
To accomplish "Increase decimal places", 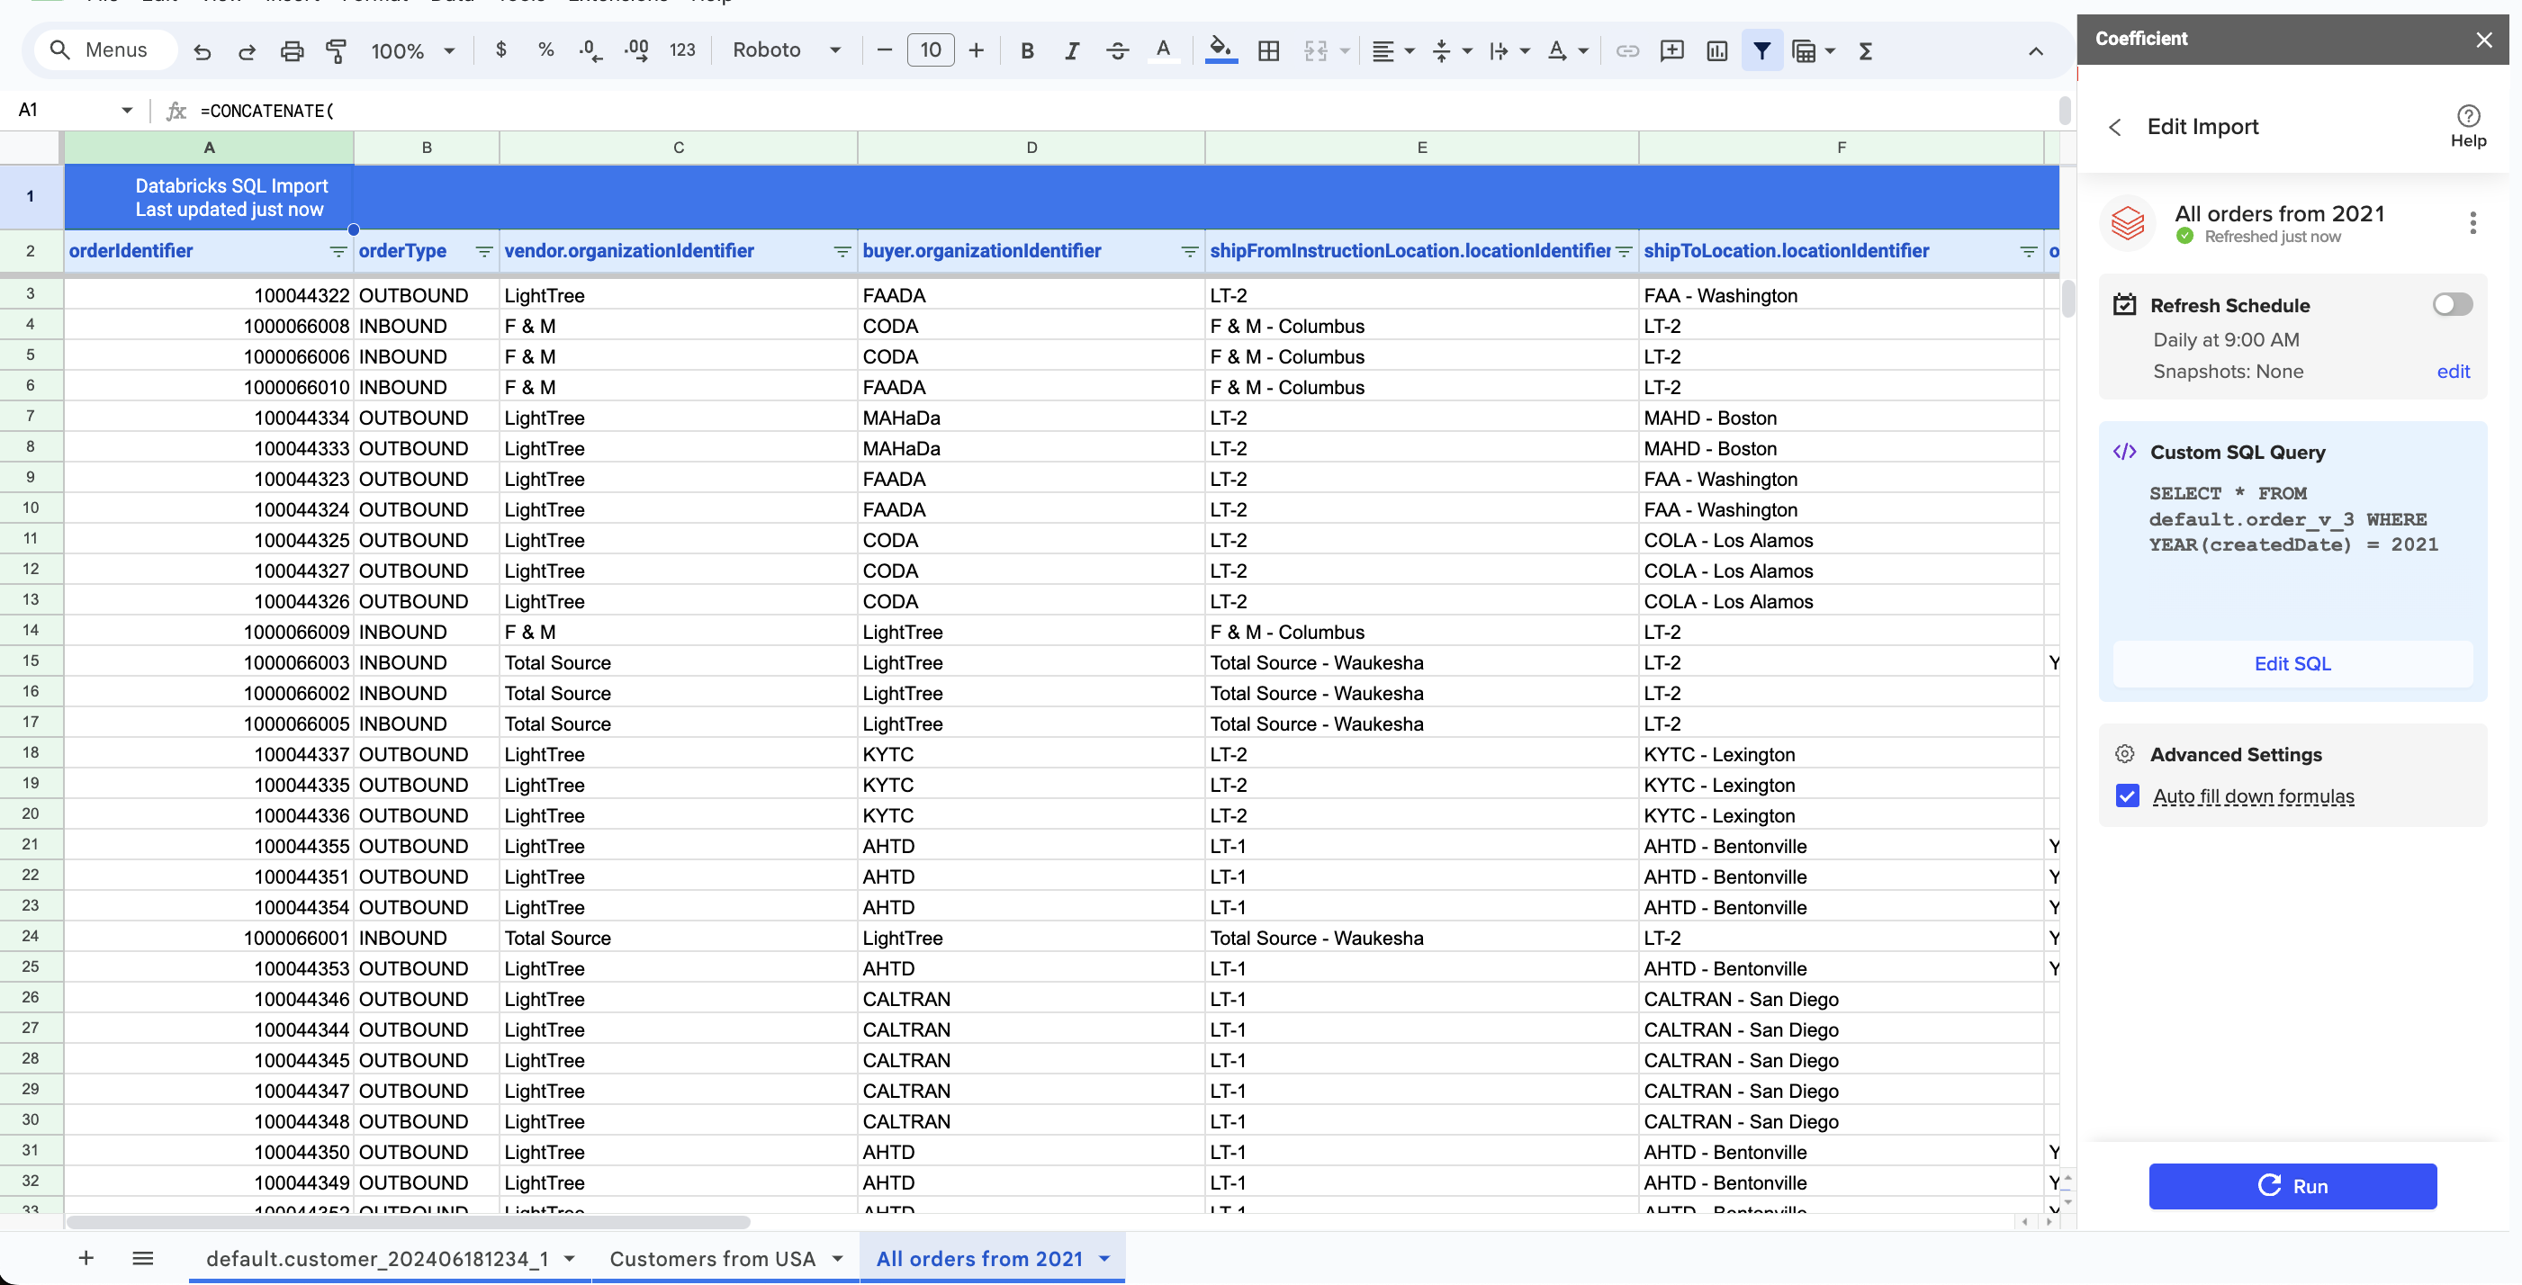I will (636, 49).
